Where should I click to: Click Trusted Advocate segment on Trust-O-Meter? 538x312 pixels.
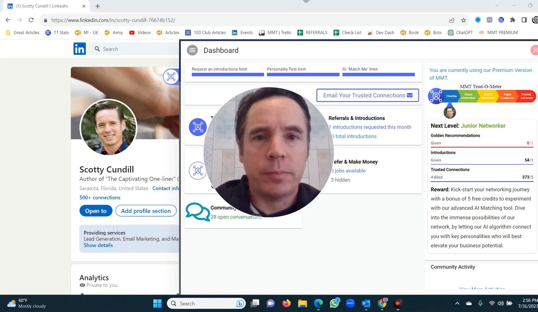(x=526, y=96)
